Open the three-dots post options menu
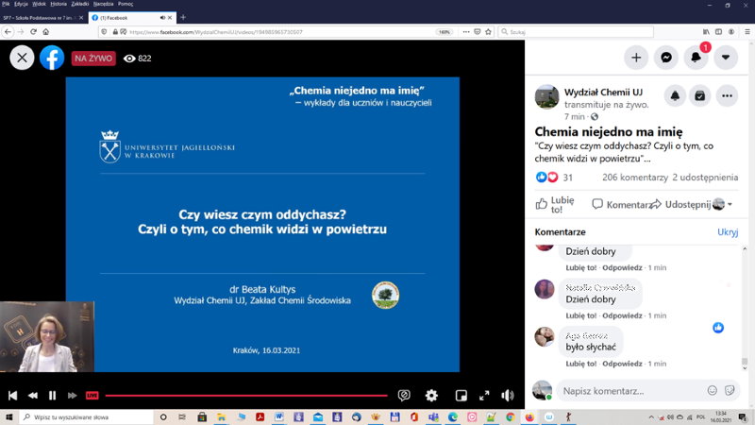Screen dimensions: 755x425 727,96
